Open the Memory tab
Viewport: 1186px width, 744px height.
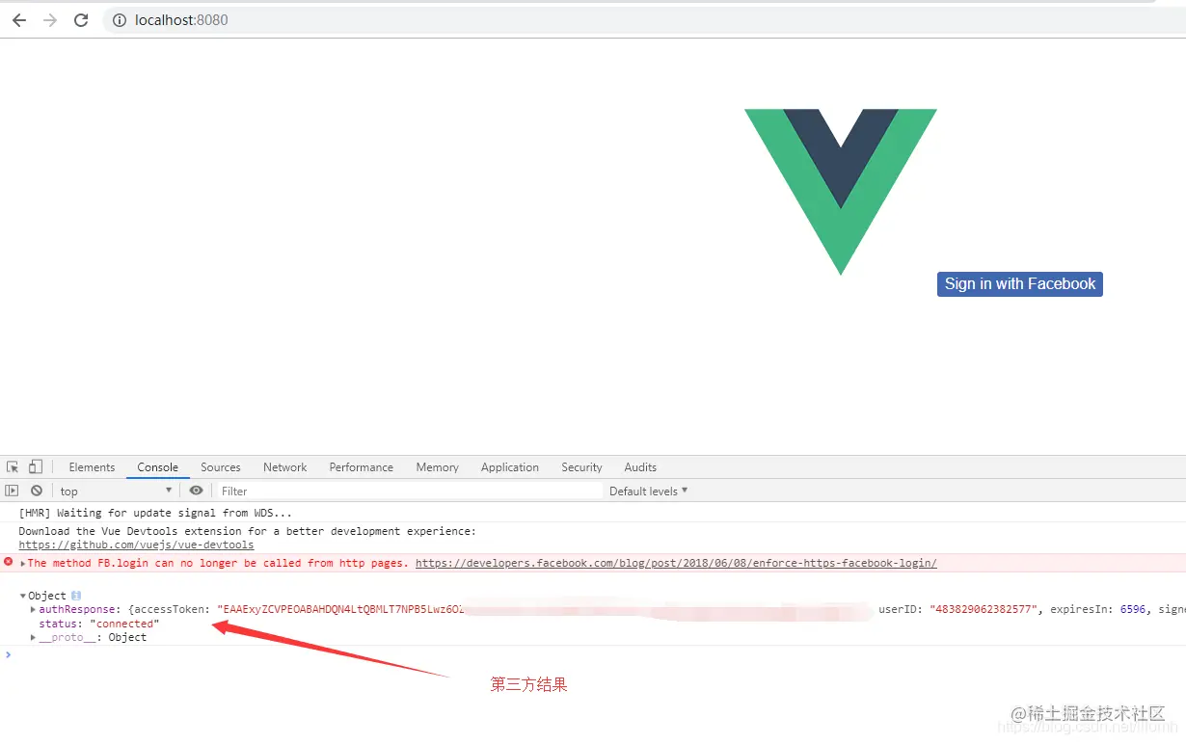pos(438,467)
